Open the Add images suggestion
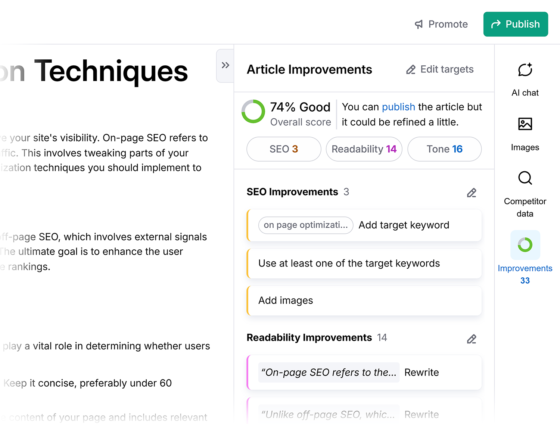560x424 pixels. pyautogui.click(x=364, y=301)
